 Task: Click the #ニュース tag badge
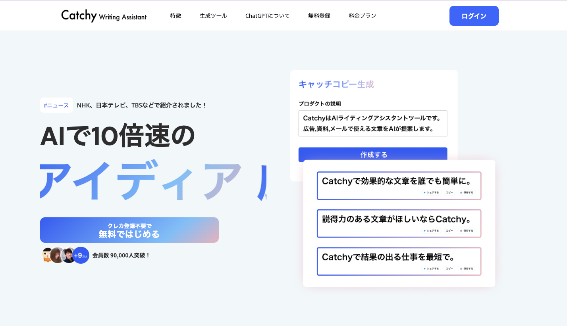pyautogui.click(x=56, y=105)
